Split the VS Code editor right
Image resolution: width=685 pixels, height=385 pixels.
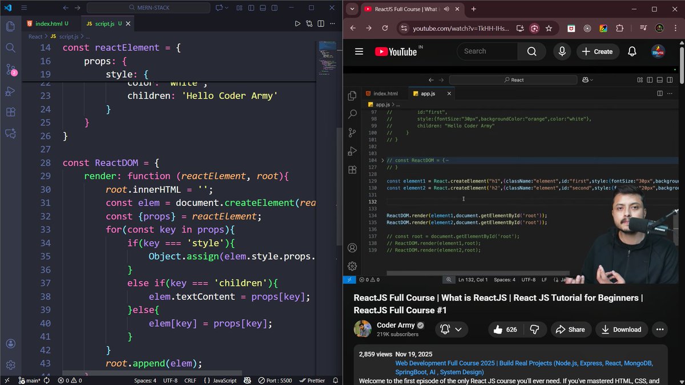321,23
